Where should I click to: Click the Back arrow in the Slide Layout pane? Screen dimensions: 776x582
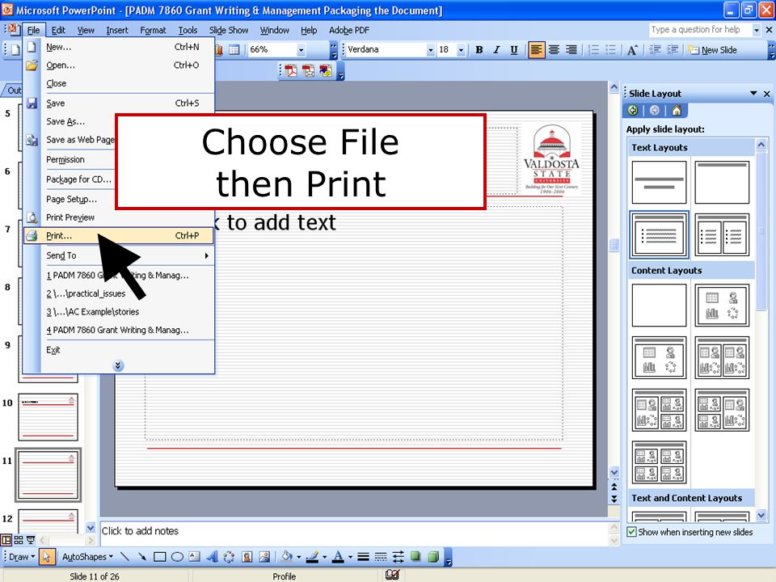[x=633, y=111]
